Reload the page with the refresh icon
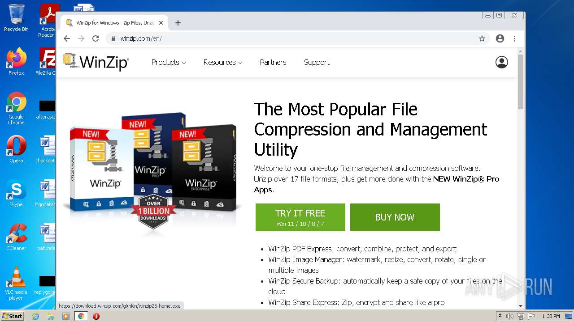The height and width of the screenshot is (322, 574). click(96, 38)
